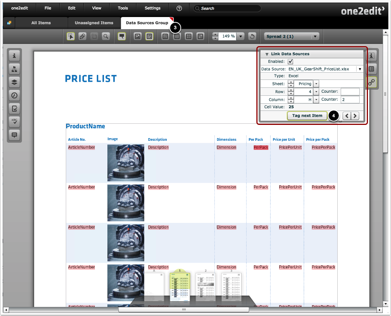Screen dimensions: 391x316
Task: Click the link data sources chain icon
Action: click(x=371, y=82)
